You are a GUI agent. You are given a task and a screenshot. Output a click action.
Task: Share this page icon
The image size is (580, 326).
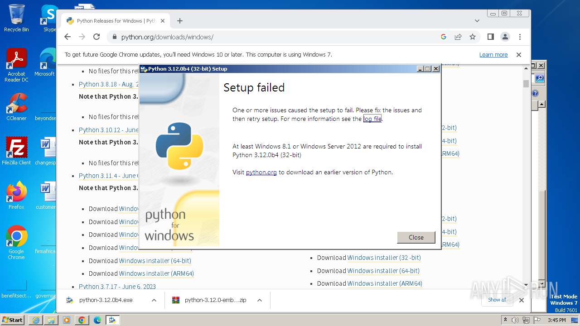[x=458, y=37]
